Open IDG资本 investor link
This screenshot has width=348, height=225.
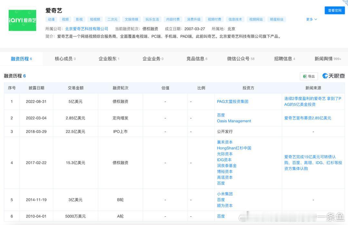(224, 160)
